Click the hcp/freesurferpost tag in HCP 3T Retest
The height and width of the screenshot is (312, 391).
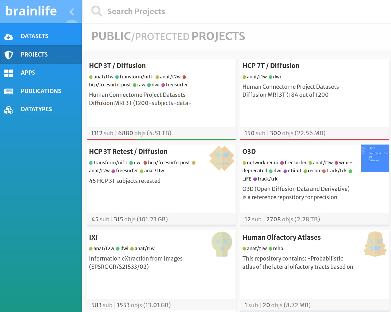(x=169, y=163)
